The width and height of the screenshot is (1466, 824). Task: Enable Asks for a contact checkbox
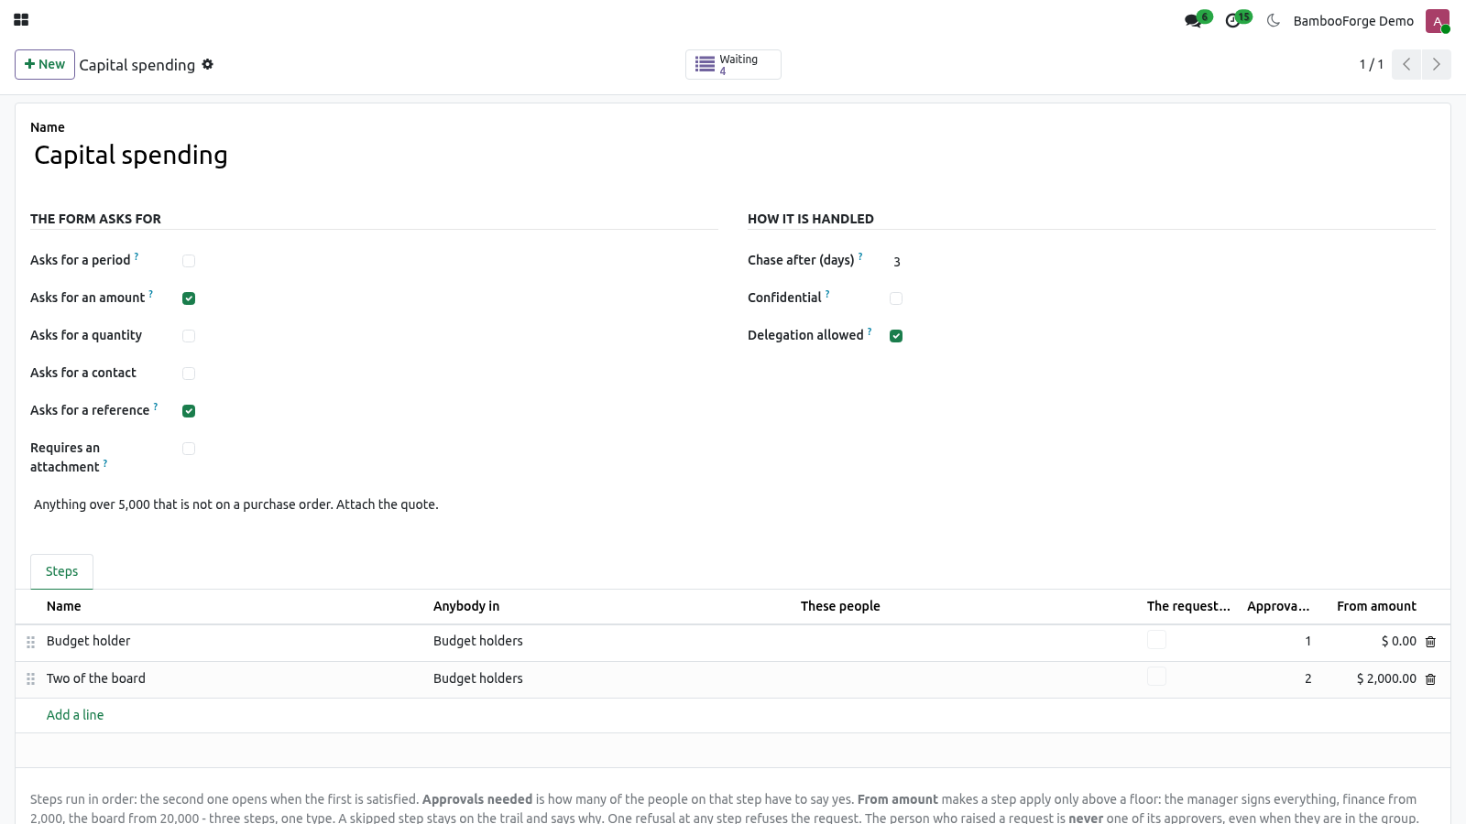coord(189,374)
